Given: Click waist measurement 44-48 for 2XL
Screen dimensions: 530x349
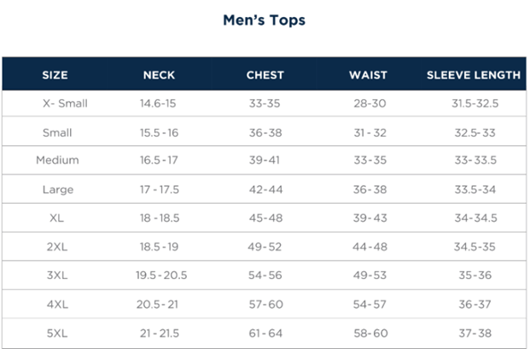Looking at the screenshot, I should (x=370, y=247).
